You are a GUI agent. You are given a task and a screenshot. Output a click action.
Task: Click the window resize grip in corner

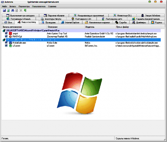(x=165, y=140)
